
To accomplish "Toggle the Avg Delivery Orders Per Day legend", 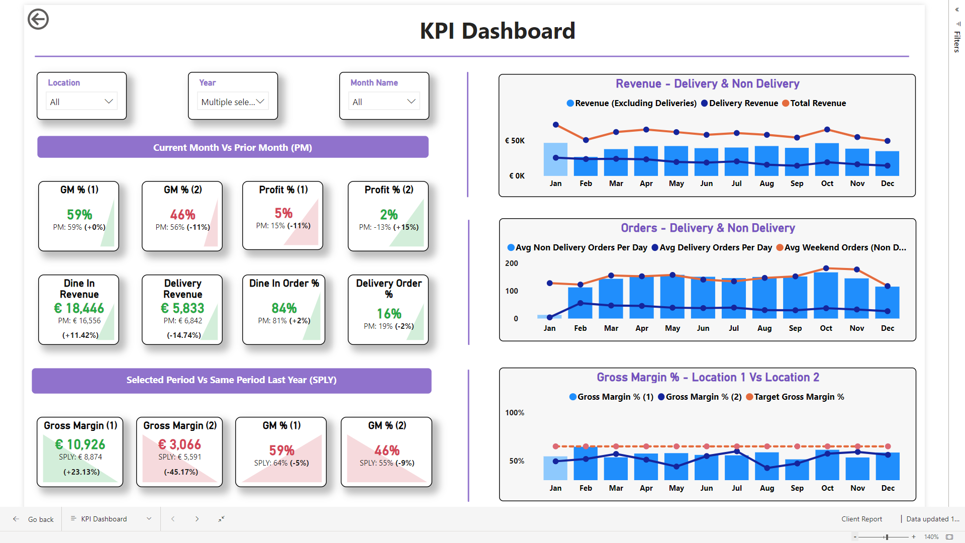I will 712,247.
